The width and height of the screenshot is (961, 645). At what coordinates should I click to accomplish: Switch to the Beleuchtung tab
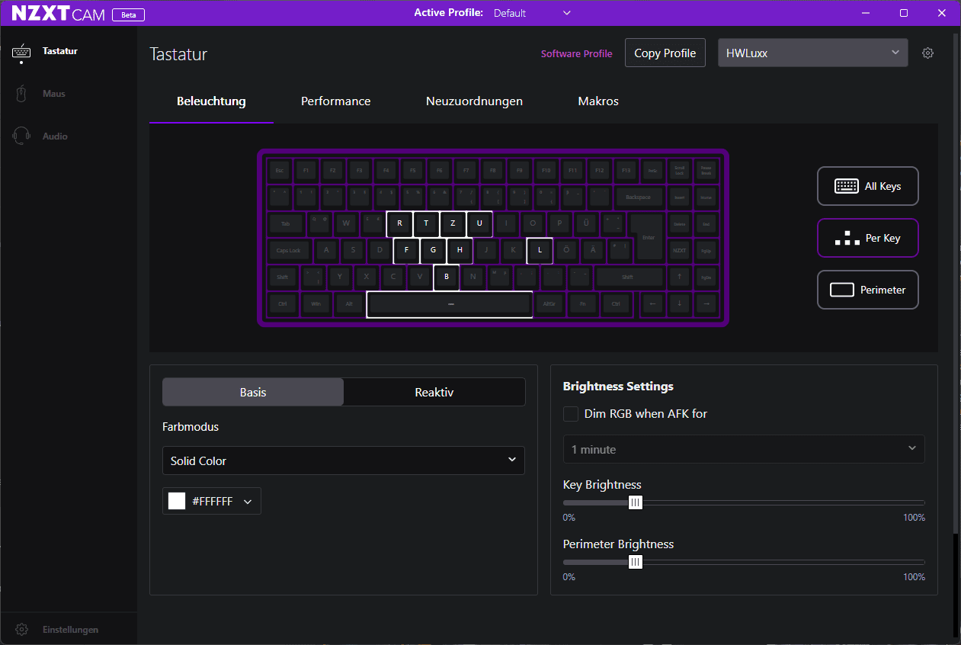pyautogui.click(x=211, y=101)
